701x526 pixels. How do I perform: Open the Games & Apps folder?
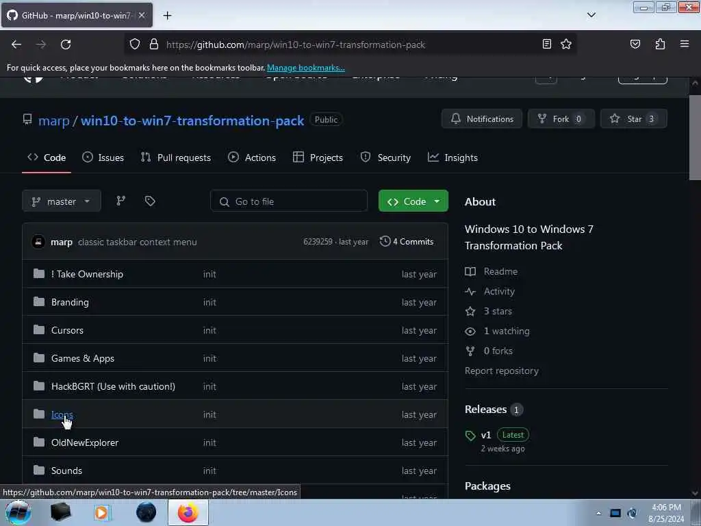(83, 359)
